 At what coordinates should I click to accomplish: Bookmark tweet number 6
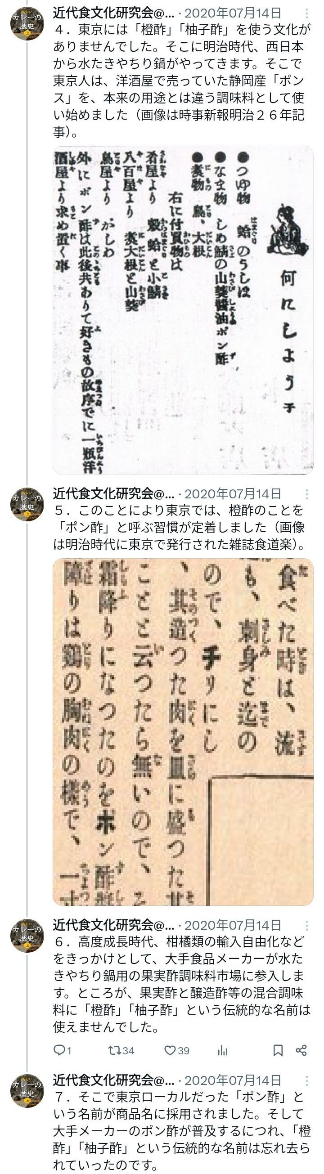278,1050
